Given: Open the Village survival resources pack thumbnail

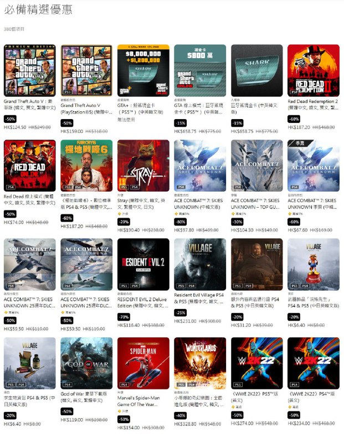Looking at the screenshot, I should tap(30, 363).
